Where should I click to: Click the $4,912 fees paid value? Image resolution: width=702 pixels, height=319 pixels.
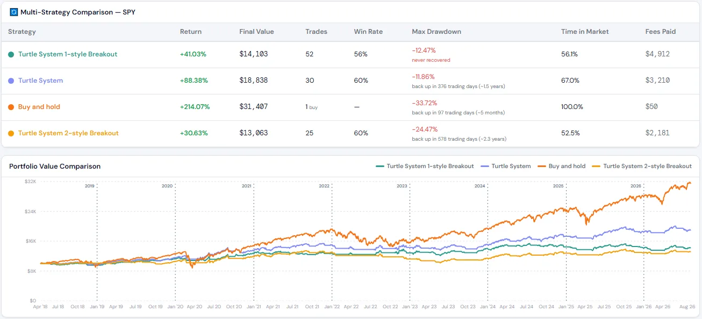[658, 54]
